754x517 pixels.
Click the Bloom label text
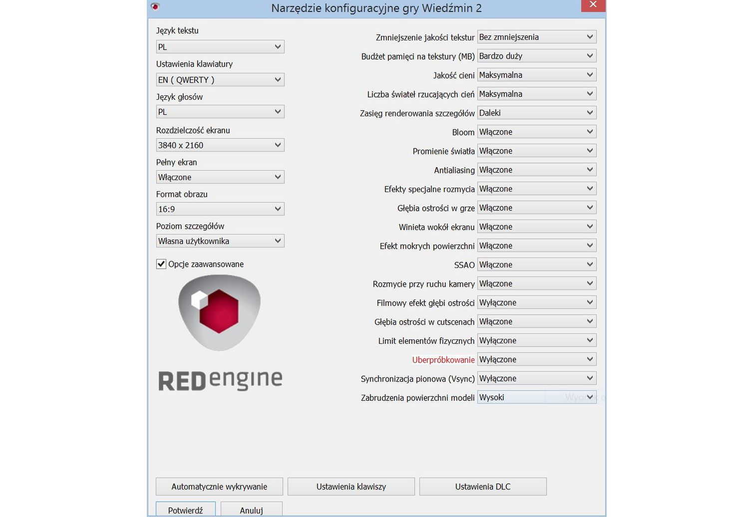pos(463,132)
